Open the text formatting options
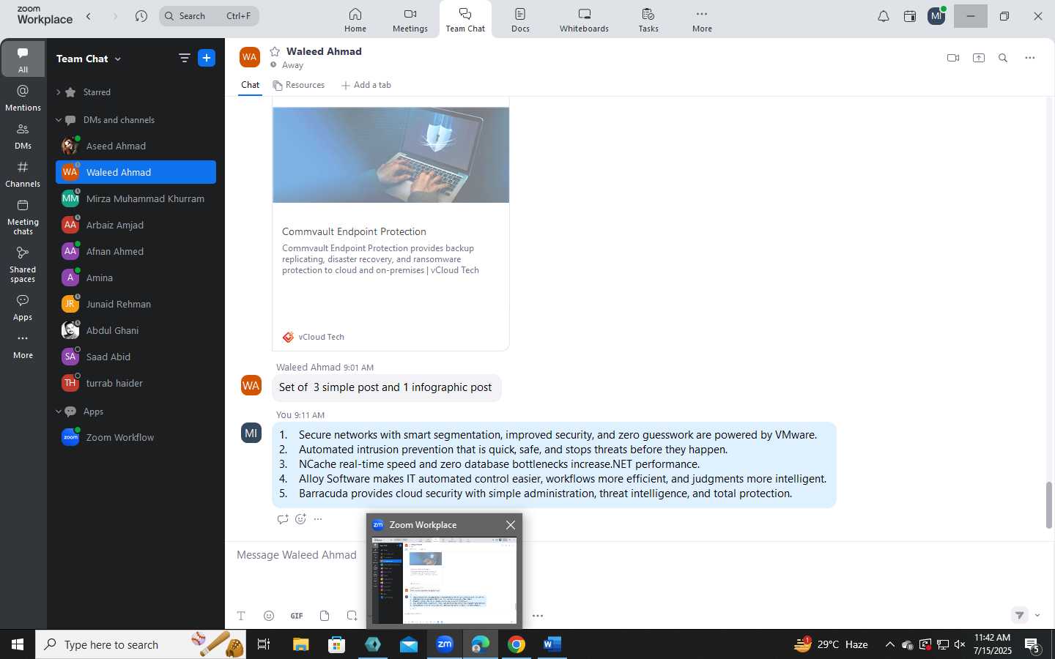The width and height of the screenshot is (1055, 659). 241,616
